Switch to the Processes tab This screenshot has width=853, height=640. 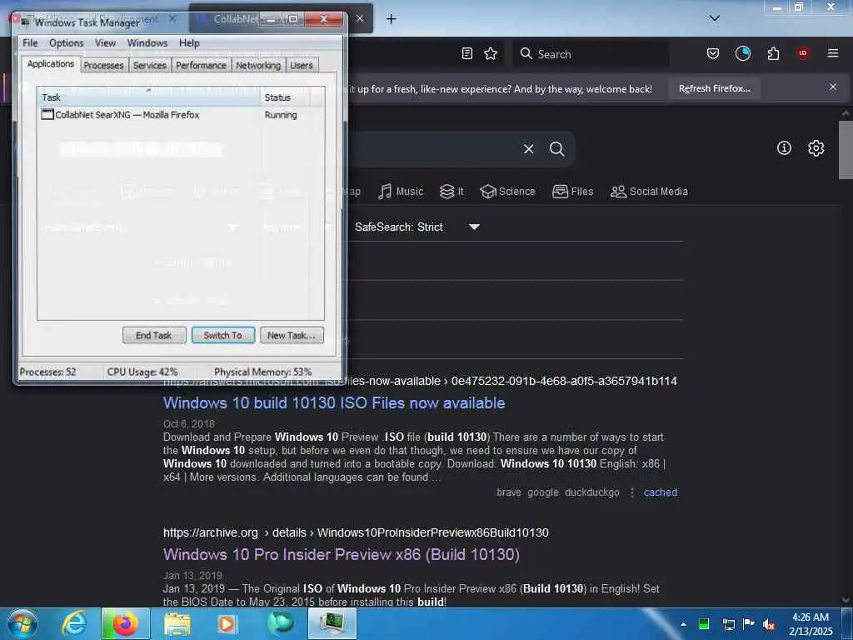tap(103, 65)
